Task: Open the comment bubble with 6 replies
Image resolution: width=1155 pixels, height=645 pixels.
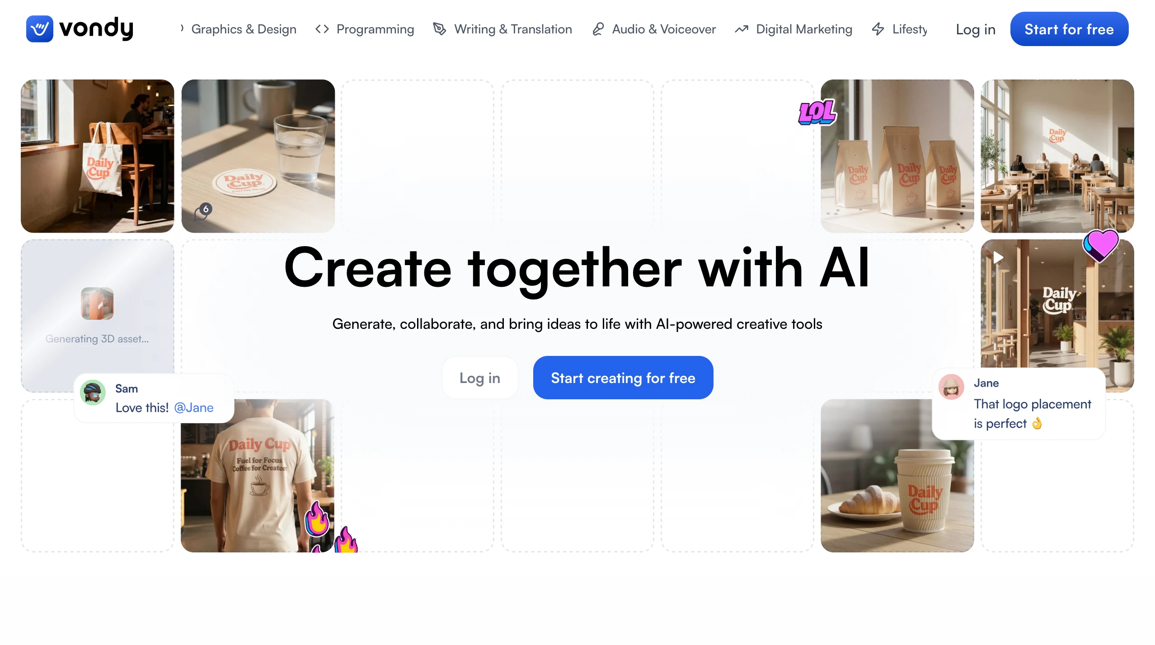Action: (x=202, y=212)
